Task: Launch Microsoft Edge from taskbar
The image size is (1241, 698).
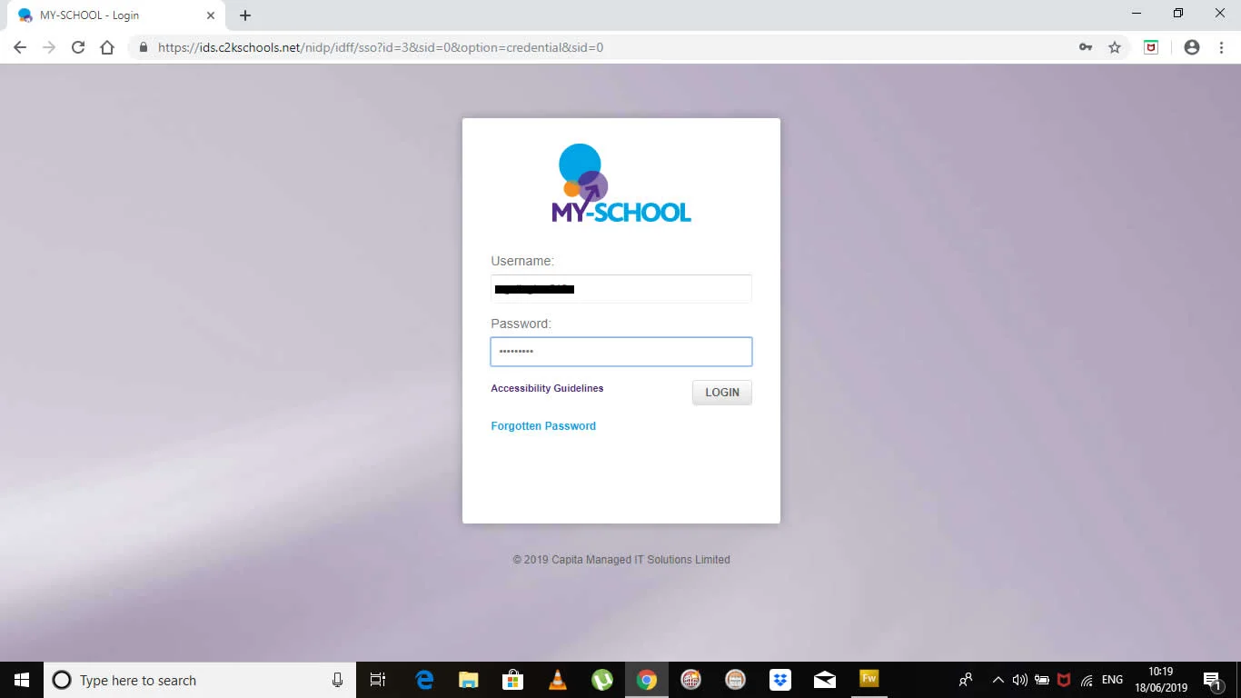Action: (424, 680)
